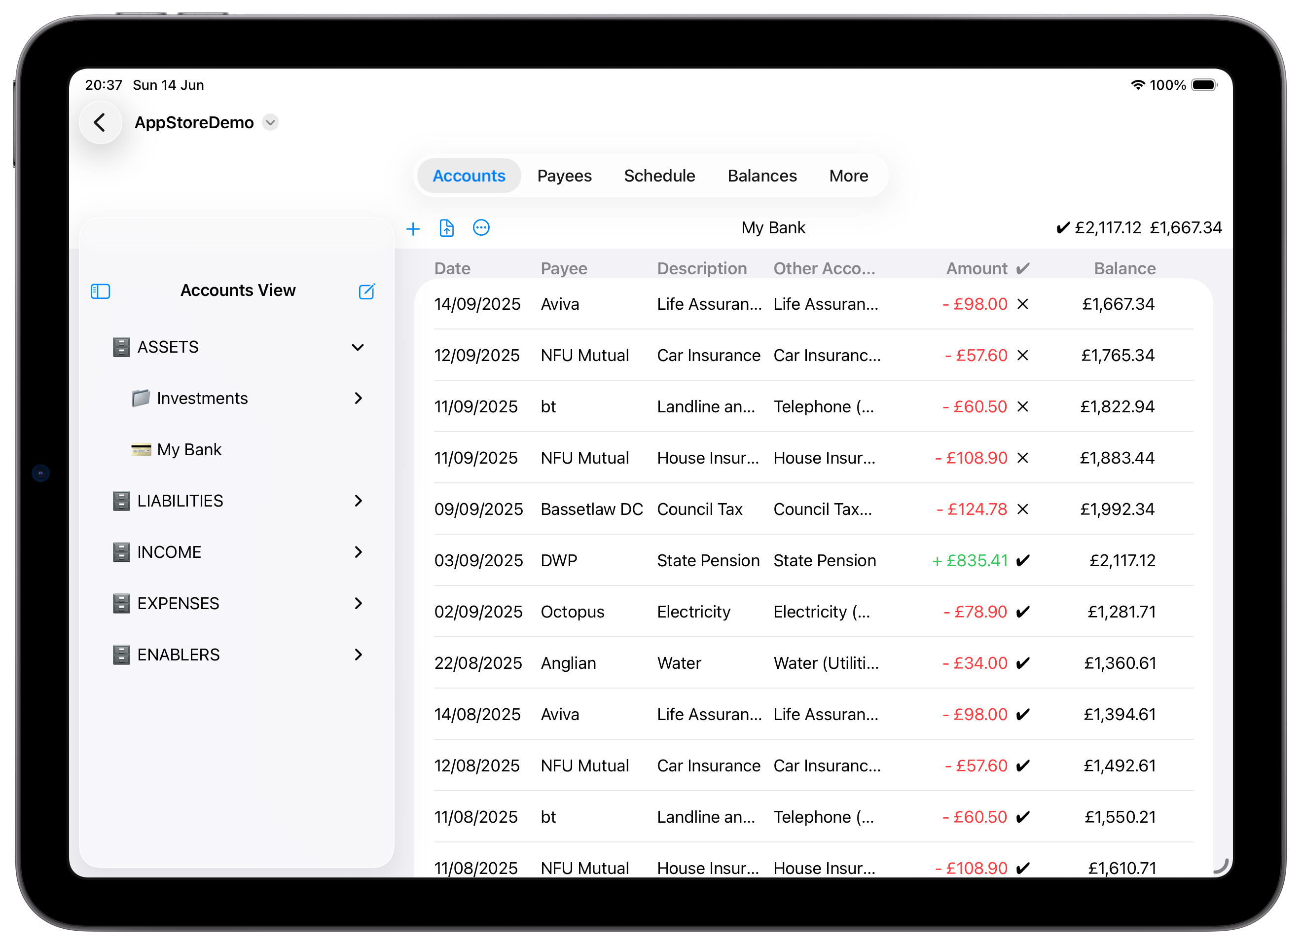Screen dimensions: 1302x947
Task: Open the AppStoreDemo file dropdown
Action: point(270,122)
